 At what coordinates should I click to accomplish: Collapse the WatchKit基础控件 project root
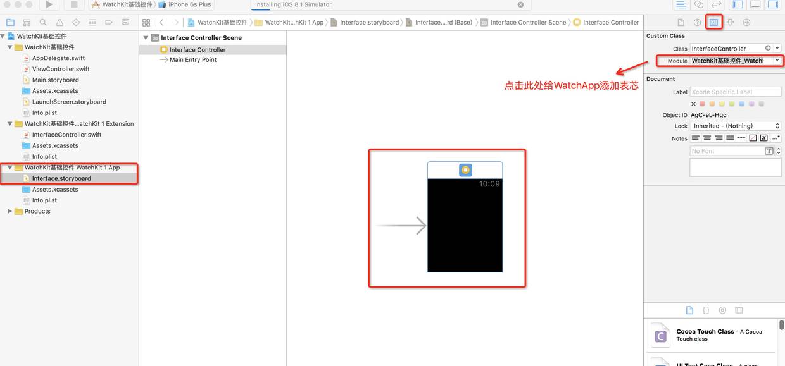pos(3,36)
